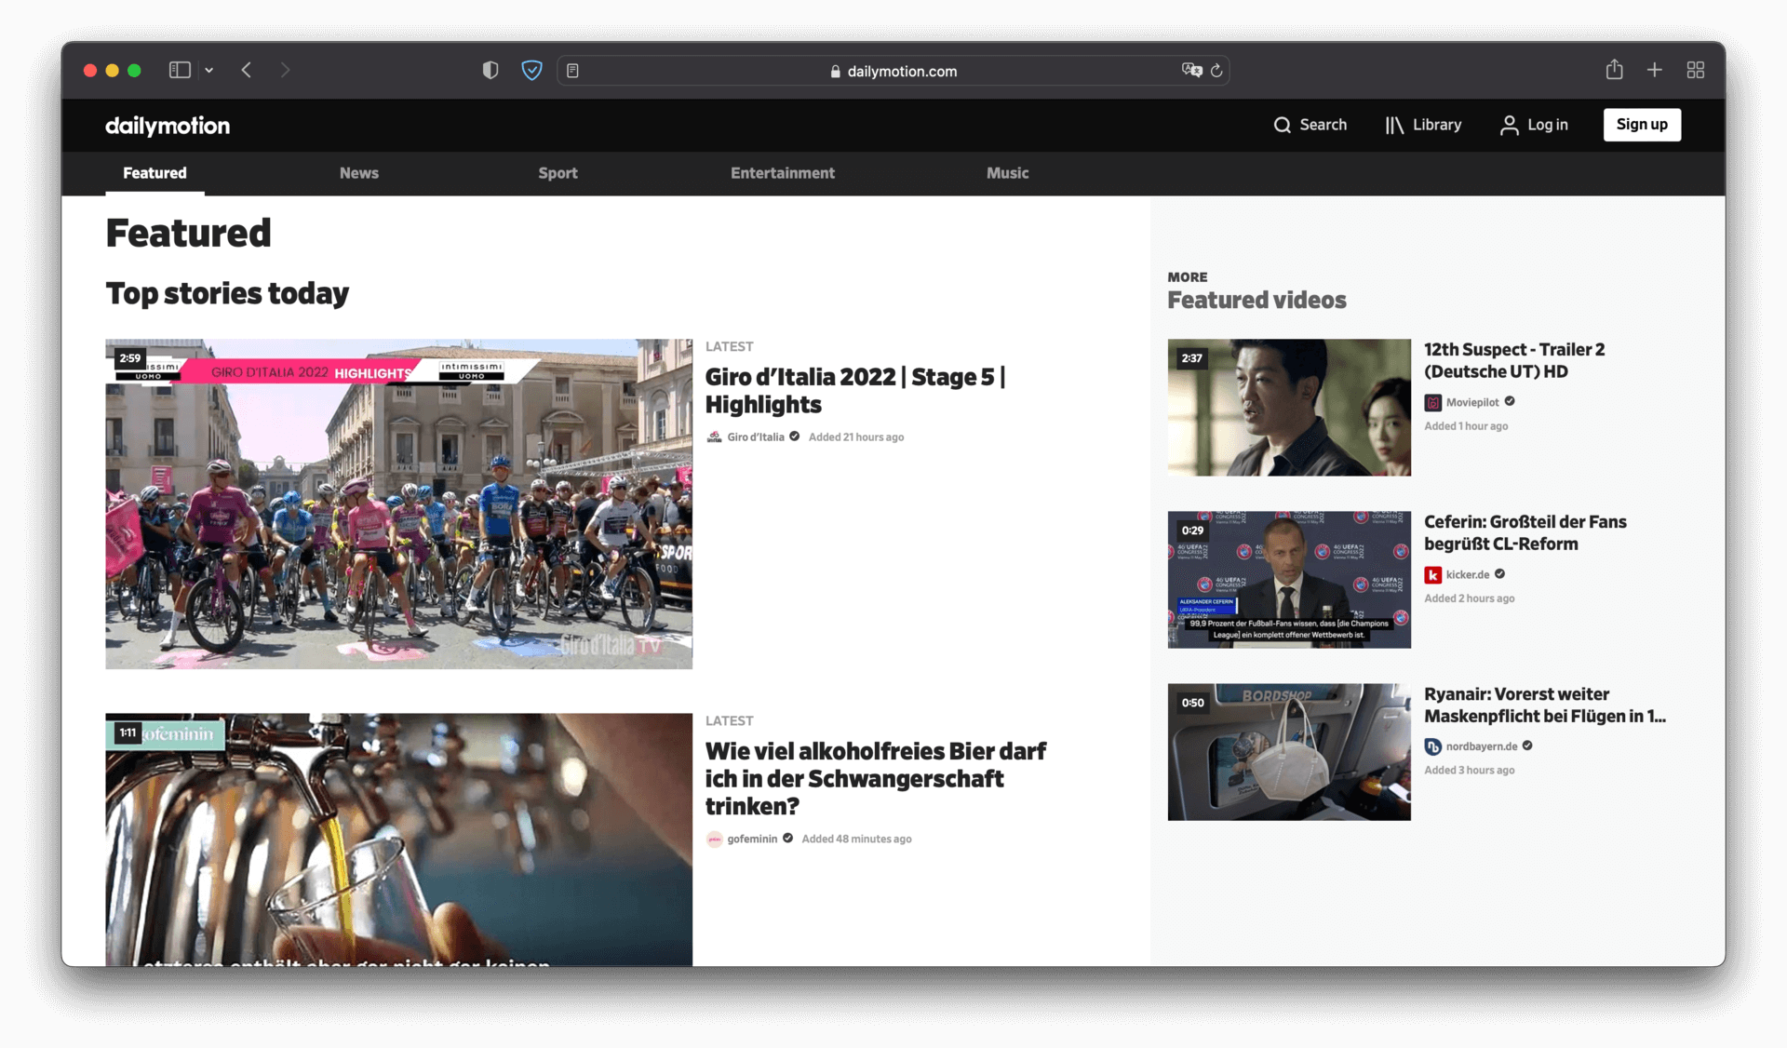Click 'Added 1 hour ago' text
The image size is (1787, 1048).
1466,426
